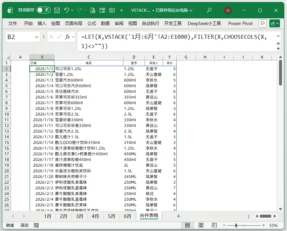Click the accessibility/macro record status icon
287x231 pixels.
coord(36,225)
